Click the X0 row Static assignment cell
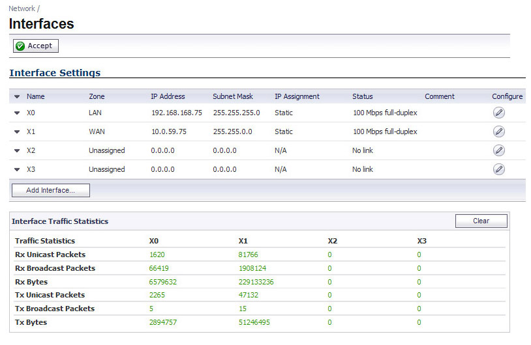This screenshot has width=531, height=345. click(284, 113)
